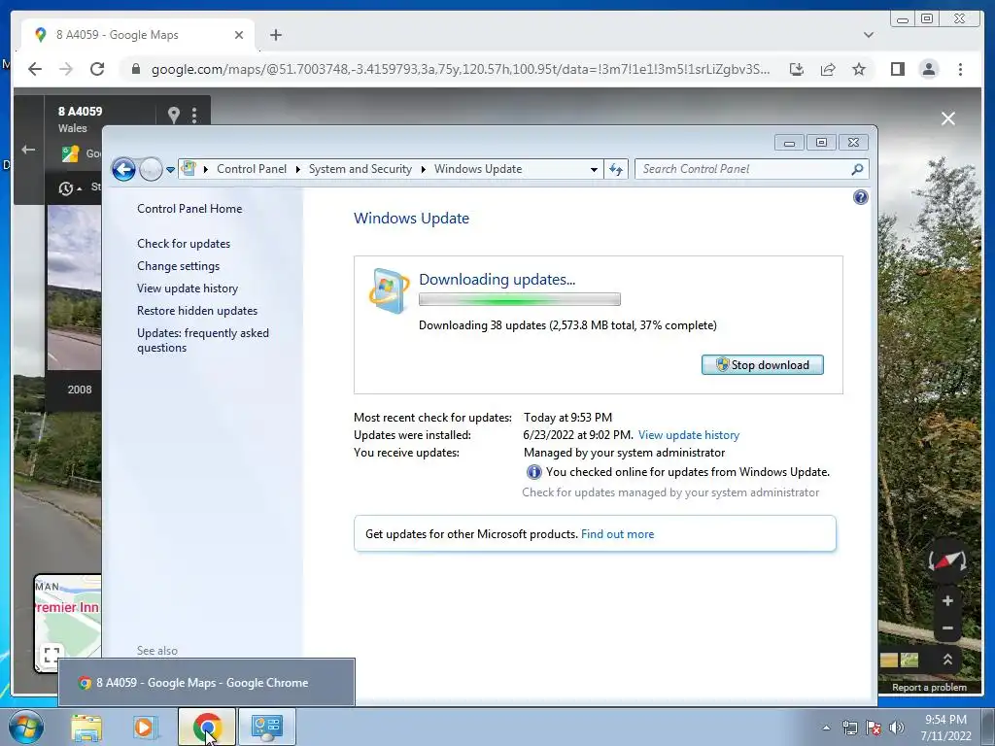Click Find out more link
This screenshot has height=746, width=995.
[x=617, y=534]
